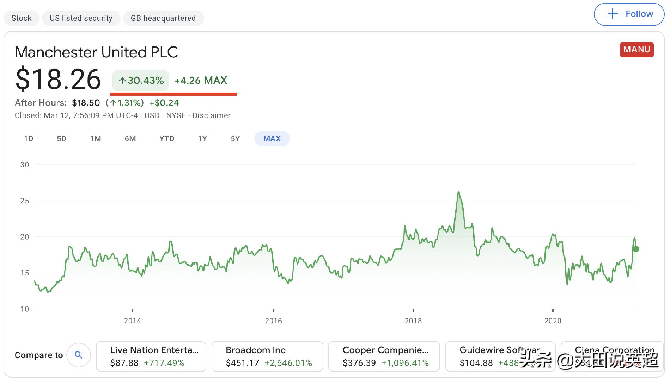The width and height of the screenshot is (670, 380).
Task: Compare with Broadcom Inc card
Action: [267, 356]
